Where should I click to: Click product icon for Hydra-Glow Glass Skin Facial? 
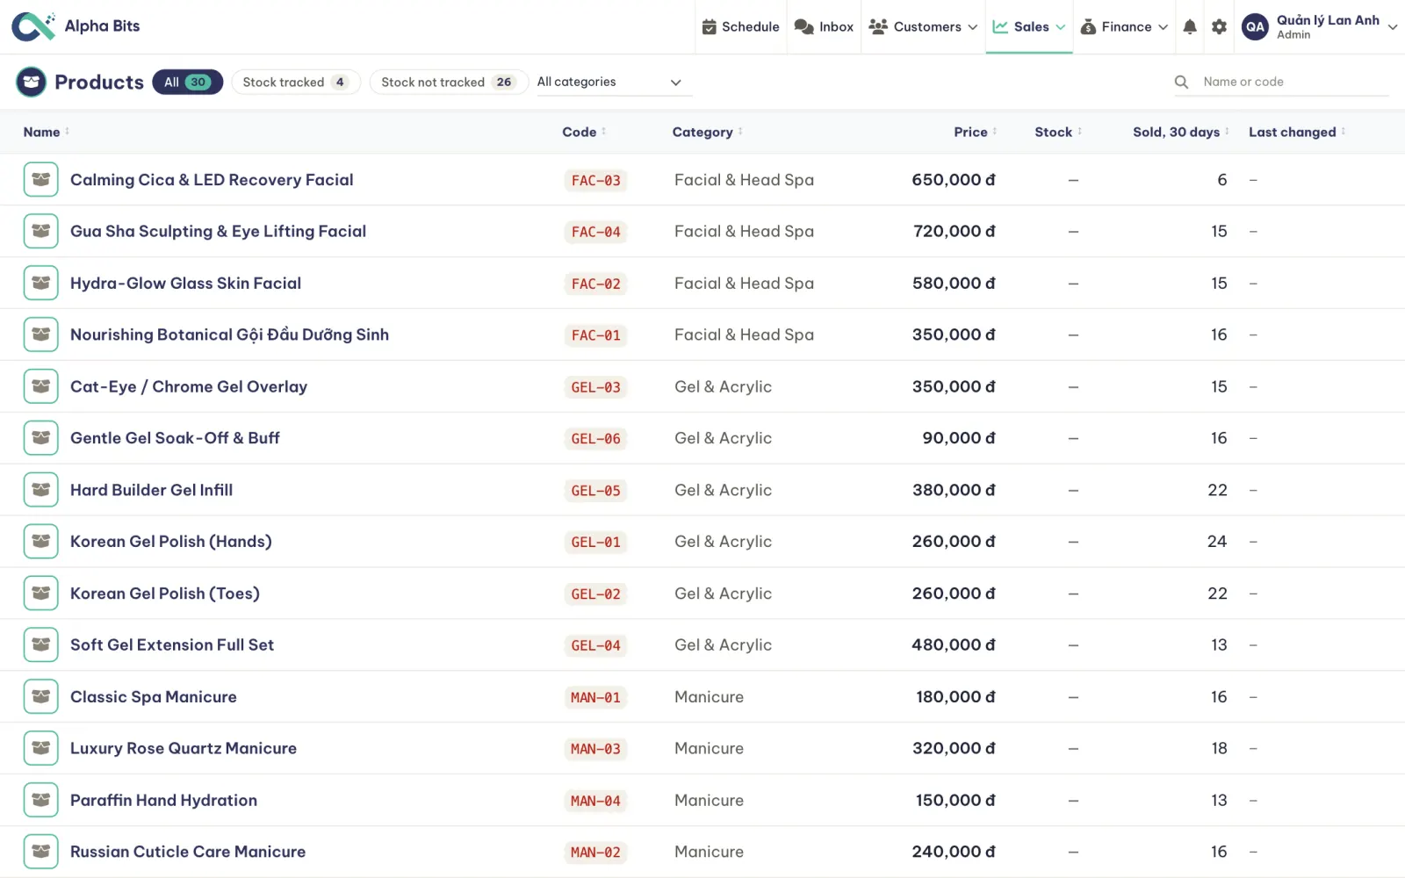[x=40, y=283]
